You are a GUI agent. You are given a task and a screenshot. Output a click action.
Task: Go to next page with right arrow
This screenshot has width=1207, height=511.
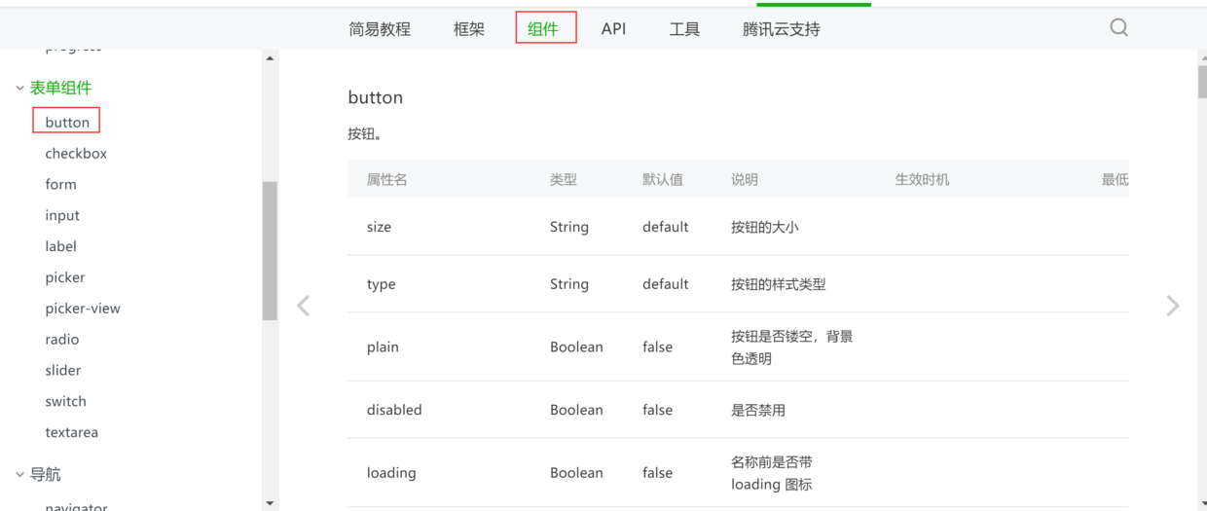pyautogui.click(x=1172, y=306)
